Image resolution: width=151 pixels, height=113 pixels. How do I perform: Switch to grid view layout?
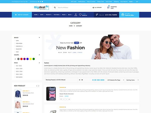[x=82, y=80]
